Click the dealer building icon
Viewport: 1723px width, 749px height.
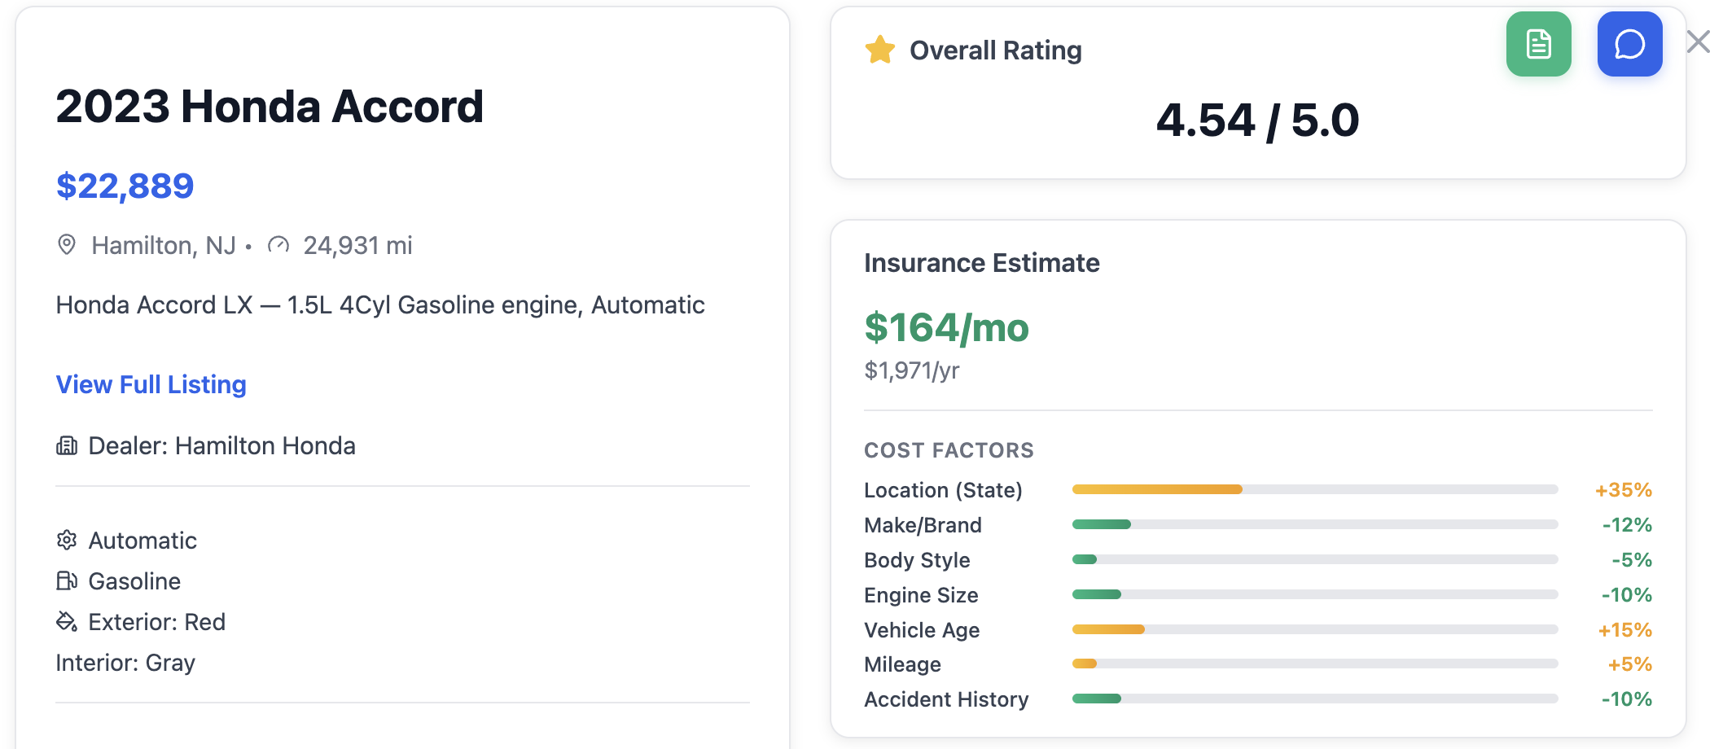67,445
